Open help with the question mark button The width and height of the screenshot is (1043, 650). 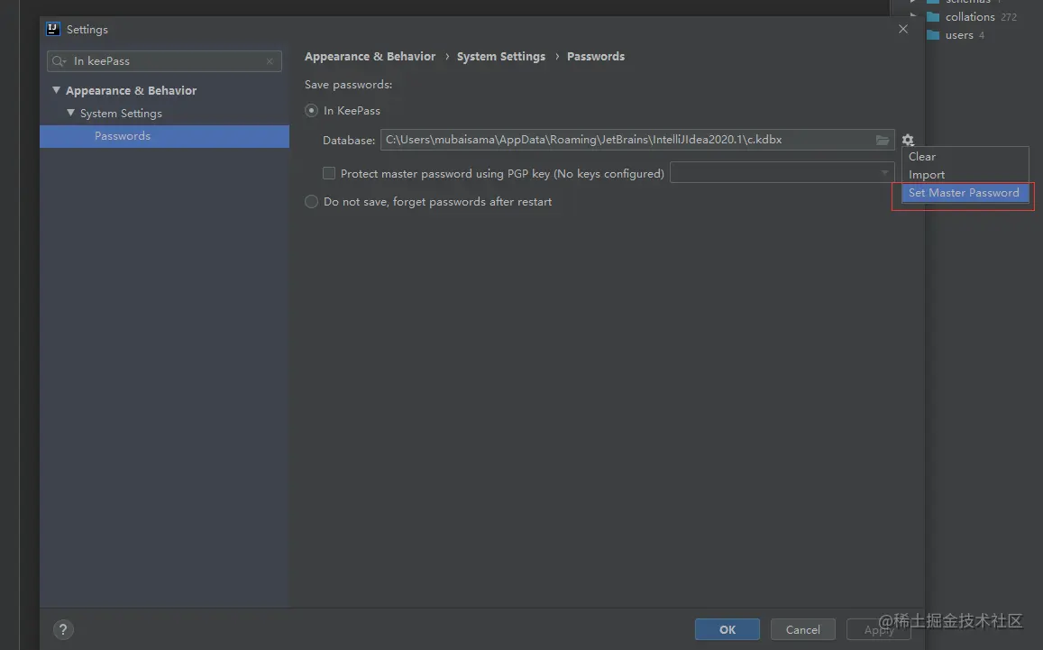(63, 629)
